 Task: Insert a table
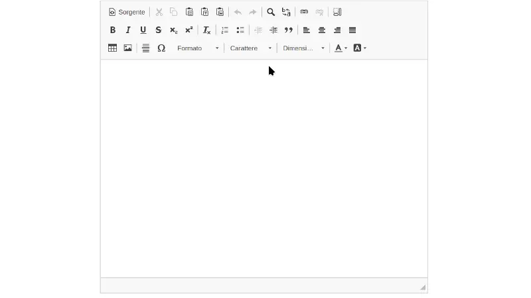pyautogui.click(x=112, y=48)
